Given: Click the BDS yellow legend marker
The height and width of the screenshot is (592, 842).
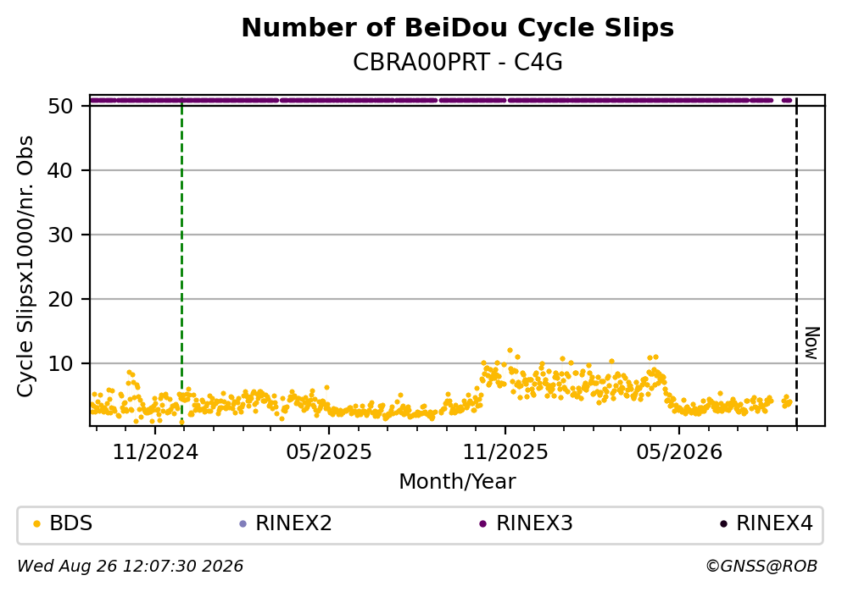Looking at the screenshot, I should 36,524.
